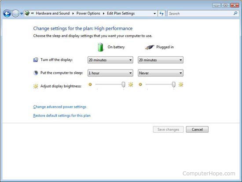Viewport: 242px width, 182px height.
Task: Select Hardware and Sound in breadcrumb
Action: (53, 14)
